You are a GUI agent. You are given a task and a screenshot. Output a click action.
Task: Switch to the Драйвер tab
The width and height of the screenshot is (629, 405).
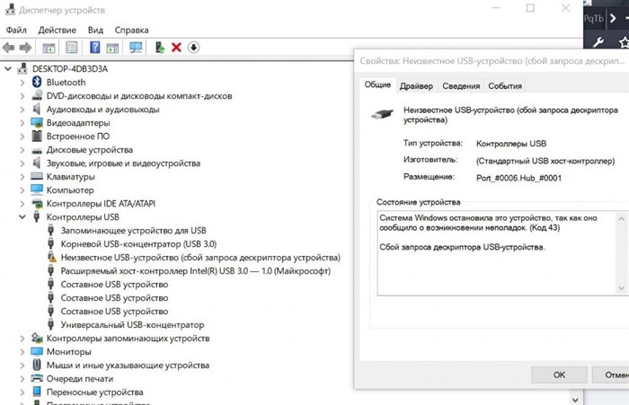pyautogui.click(x=416, y=86)
